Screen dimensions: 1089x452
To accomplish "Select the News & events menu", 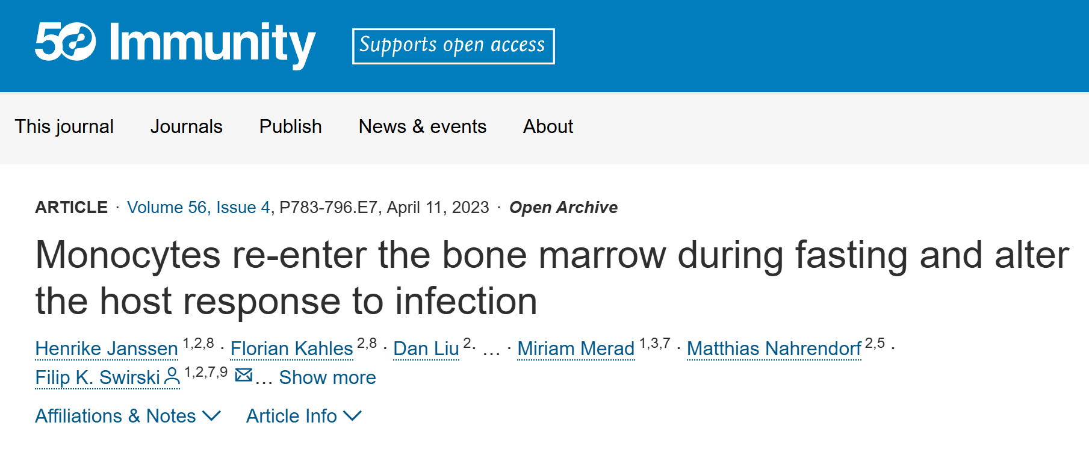I will click(422, 126).
